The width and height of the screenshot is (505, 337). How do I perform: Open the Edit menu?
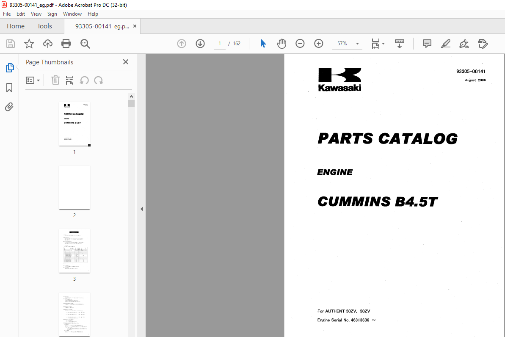[21, 14]
